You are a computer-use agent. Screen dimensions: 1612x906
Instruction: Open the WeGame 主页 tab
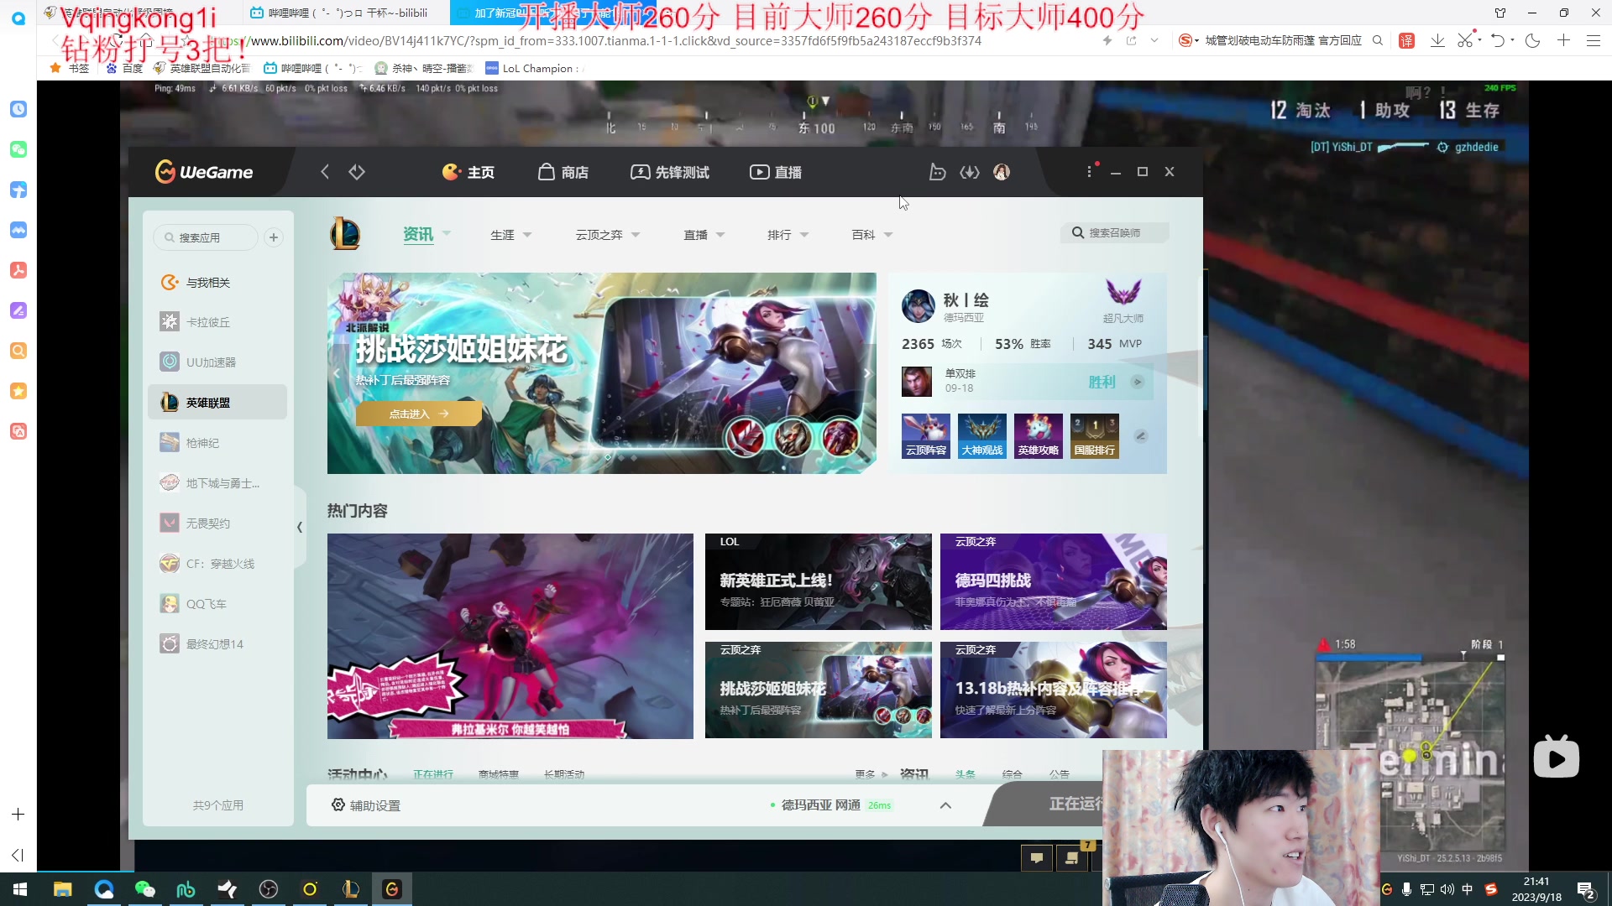[x=468, y=172]
